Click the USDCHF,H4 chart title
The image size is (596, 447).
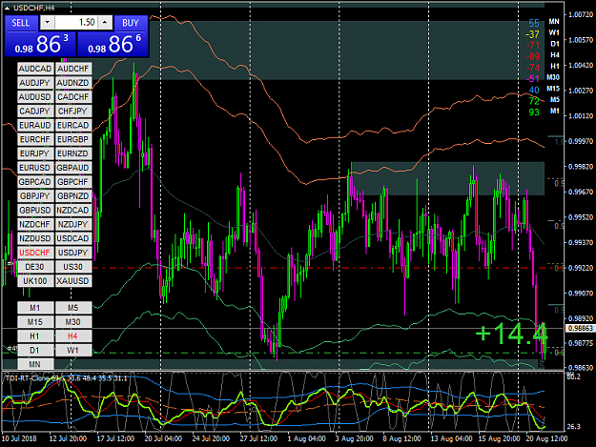(34, 8)
